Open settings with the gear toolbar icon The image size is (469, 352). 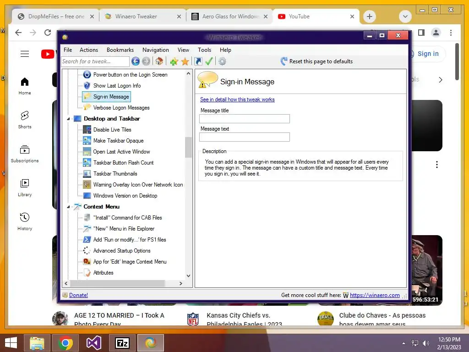[222, 61]
